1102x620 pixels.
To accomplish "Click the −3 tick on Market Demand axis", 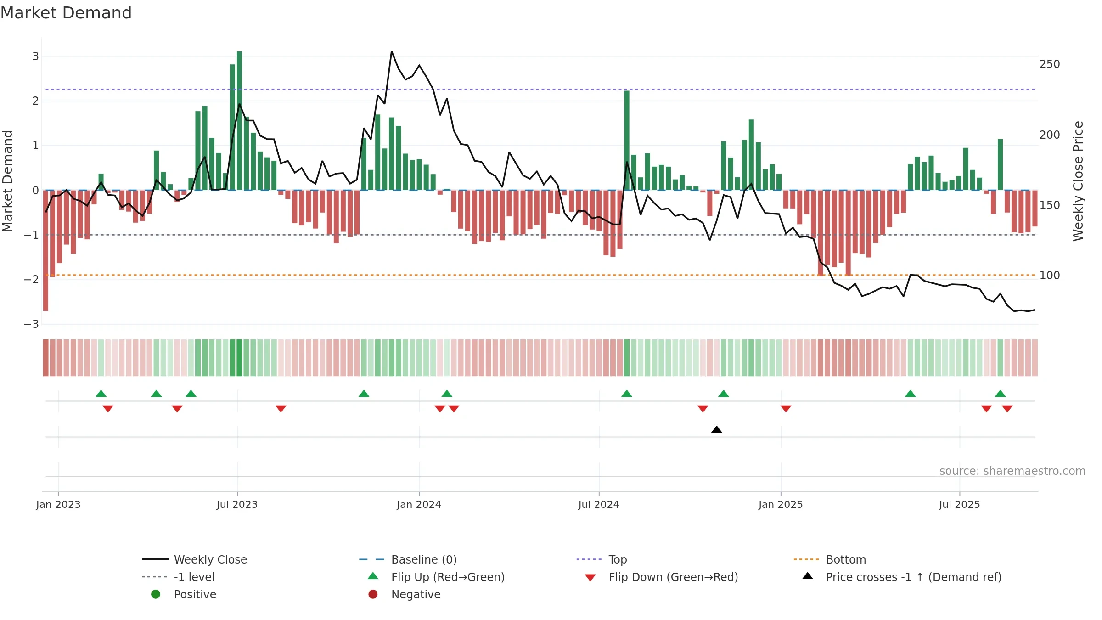I will pos(31,324).
